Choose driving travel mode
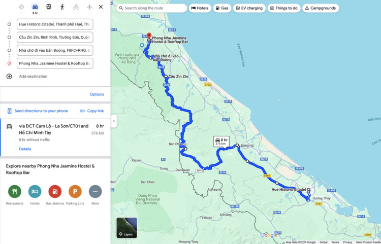 (x=35, y=7)
